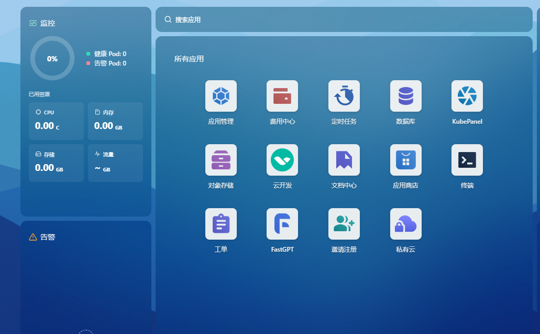Click the 私有云 label text
Image resolution: width=540 pixels, height=334 pixels.
(x=405, y=249)
